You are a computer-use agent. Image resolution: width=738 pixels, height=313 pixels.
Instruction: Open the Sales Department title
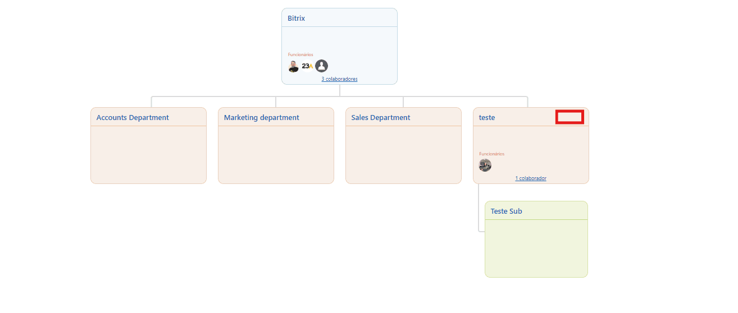point(381,118)
